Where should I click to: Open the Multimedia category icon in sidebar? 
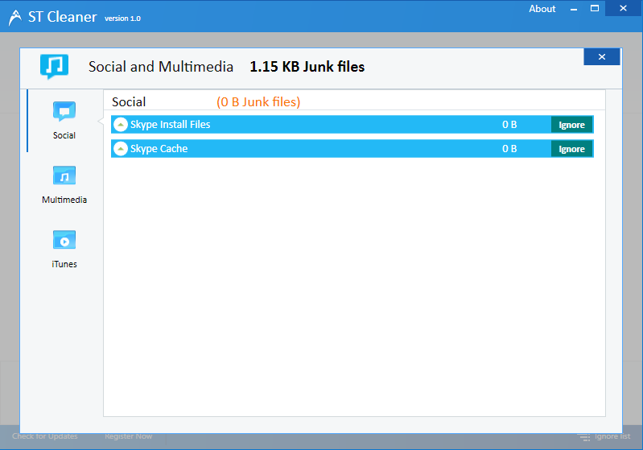point(64,176)
